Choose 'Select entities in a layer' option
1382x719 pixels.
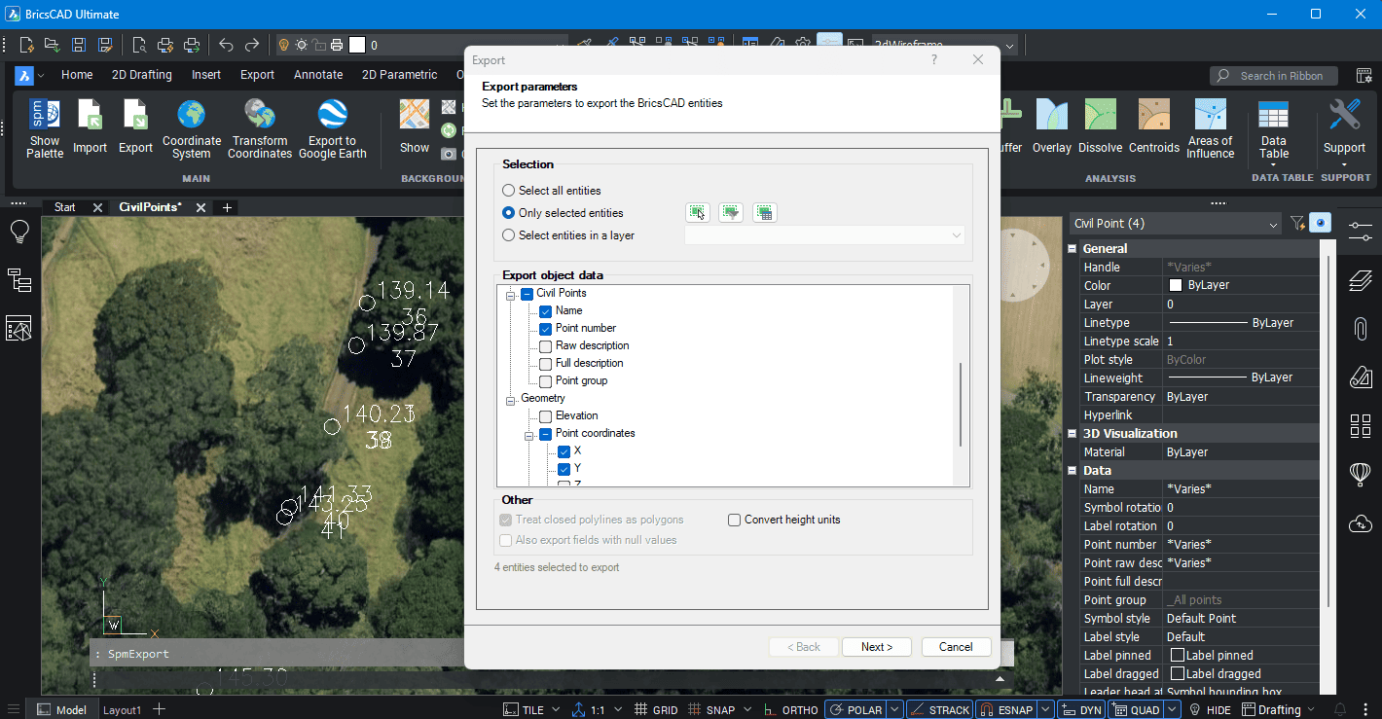click(508, 235)
